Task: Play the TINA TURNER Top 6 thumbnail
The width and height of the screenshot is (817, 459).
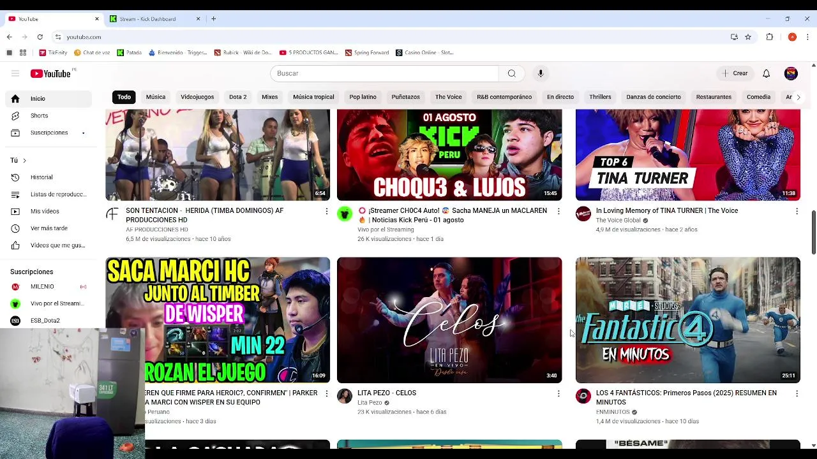Action: pyautogui.click(x=687, y=155)
